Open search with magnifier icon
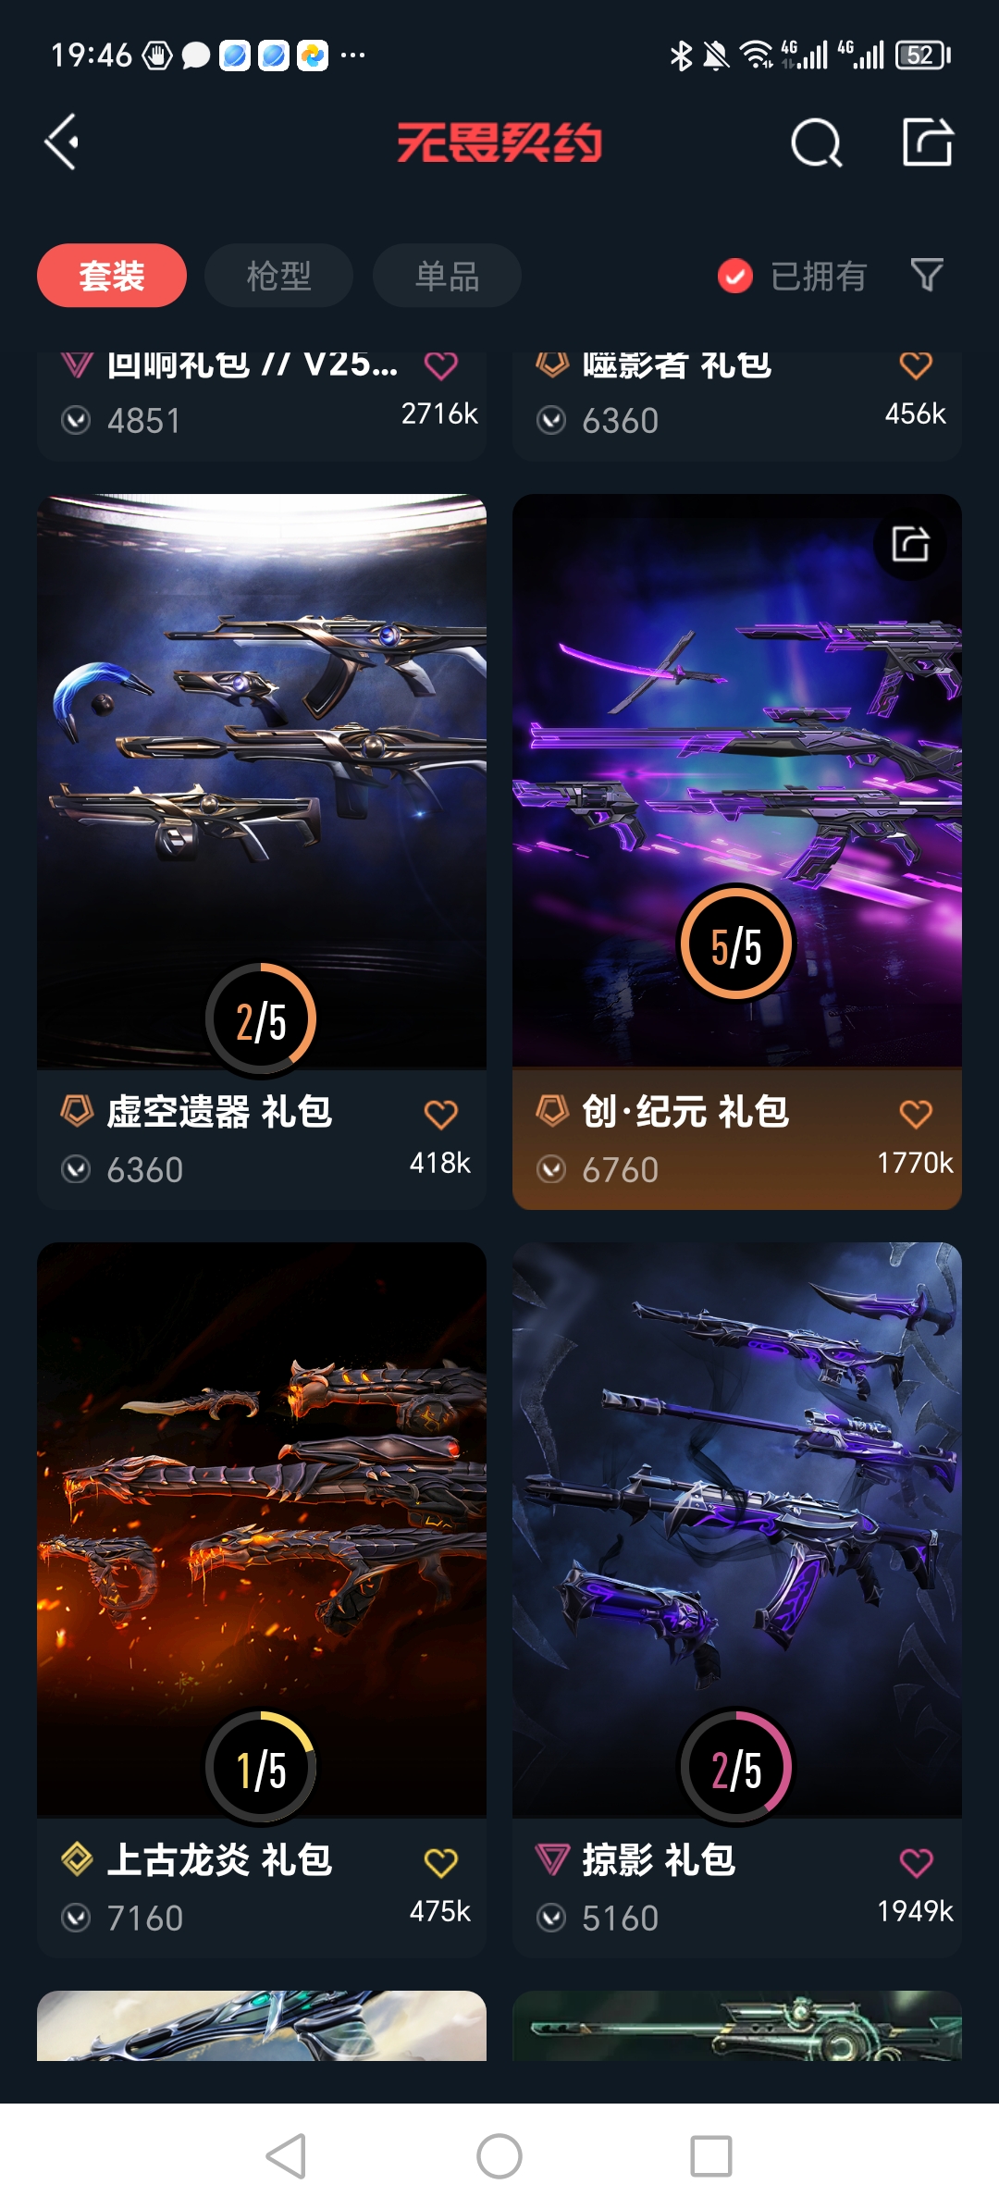The height and width of the screenshot is (2209, 999). pyautogui.click(x=817, y=143)
